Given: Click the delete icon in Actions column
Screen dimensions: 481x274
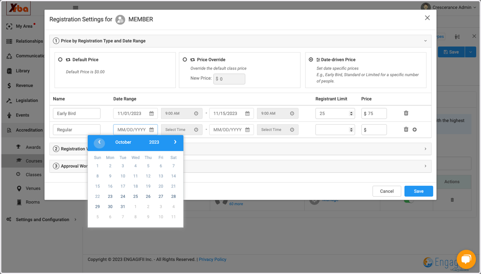Looking at the screenshot, I should 452,199.
